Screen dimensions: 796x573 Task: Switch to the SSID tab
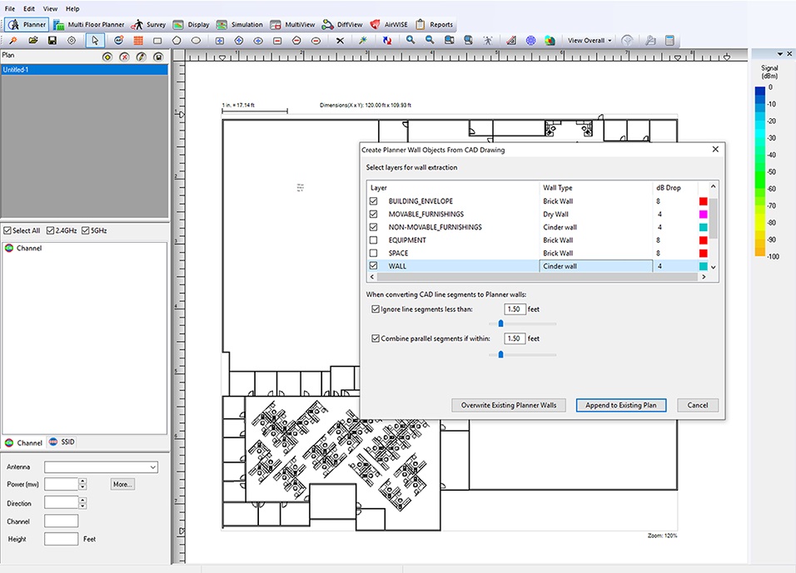point(62,442)
